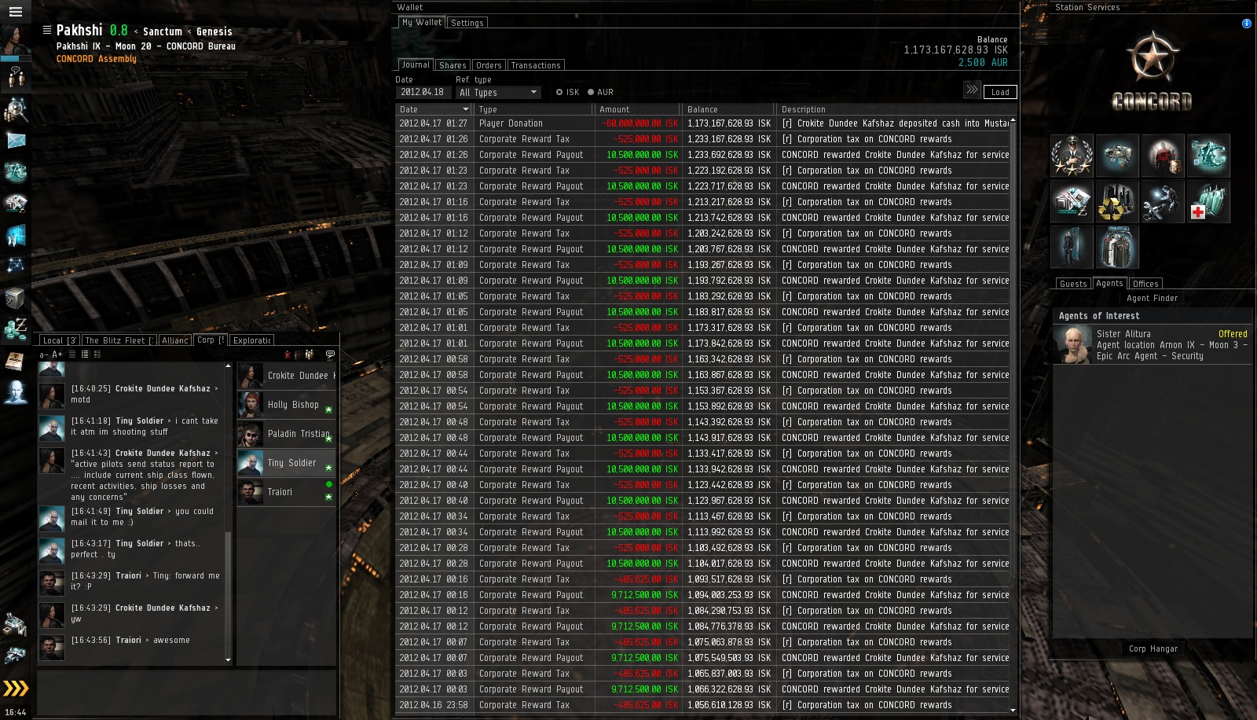The image size is (1257, 720).
Task: Click the Genesis region link
Action: pyautogui.click(x=214, y=31)
